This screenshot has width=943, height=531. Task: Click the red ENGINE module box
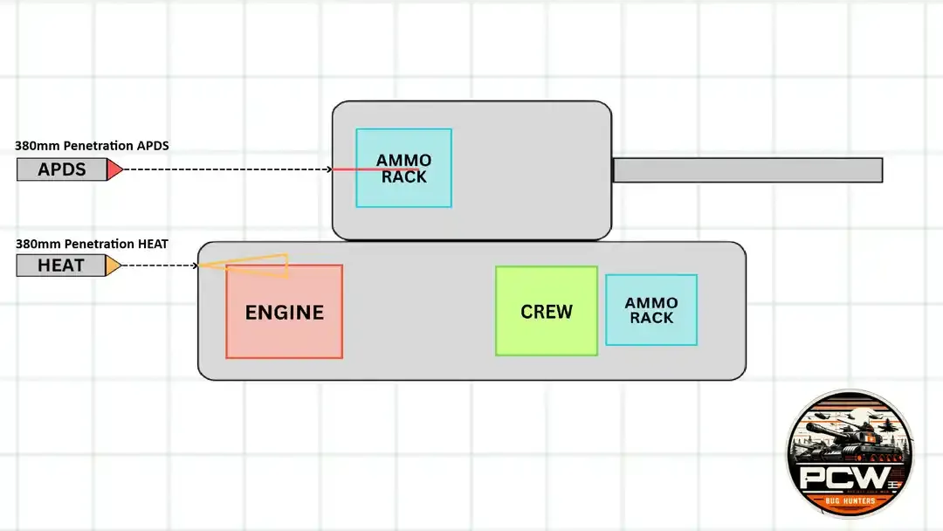[x=285, y=312]
